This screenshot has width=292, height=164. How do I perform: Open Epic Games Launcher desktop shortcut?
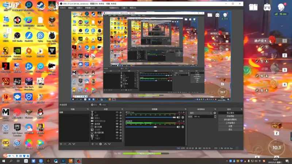(x=17, y=130)
